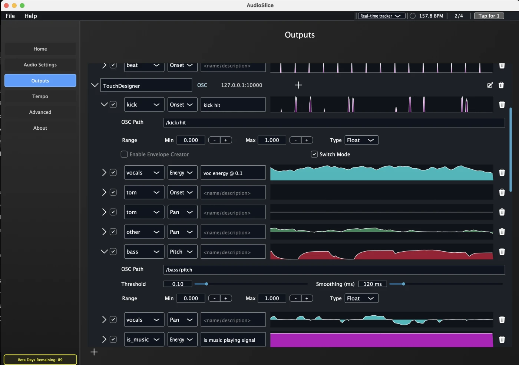Enable the Envelope Creator checkbox
519x365 pixels.
pos(124,154)
